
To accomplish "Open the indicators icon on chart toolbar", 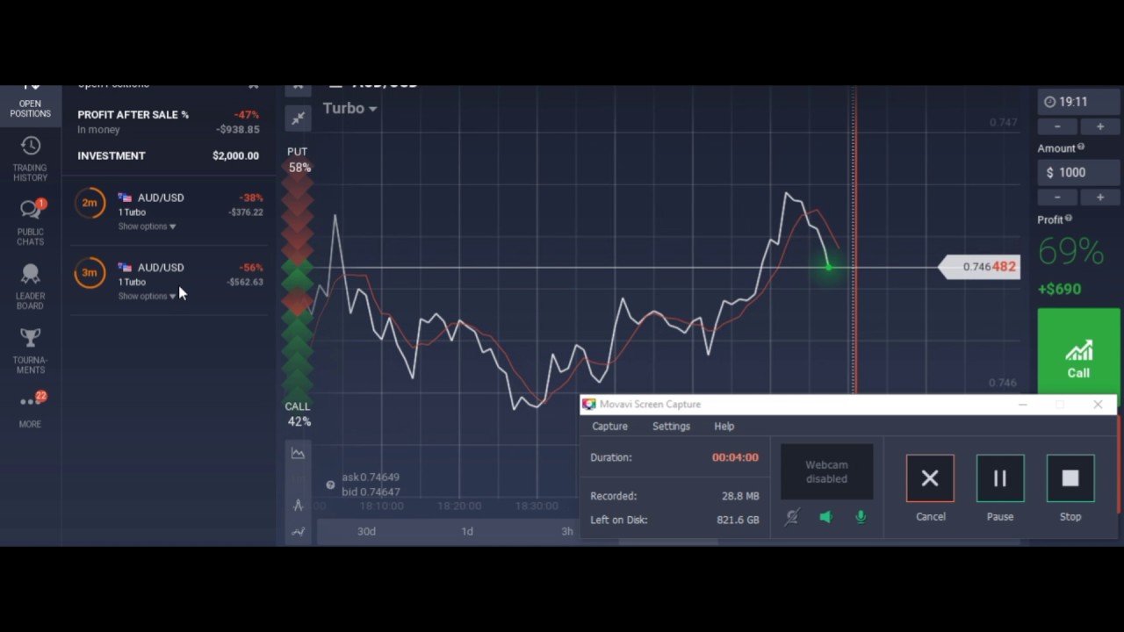I will 299,505.
